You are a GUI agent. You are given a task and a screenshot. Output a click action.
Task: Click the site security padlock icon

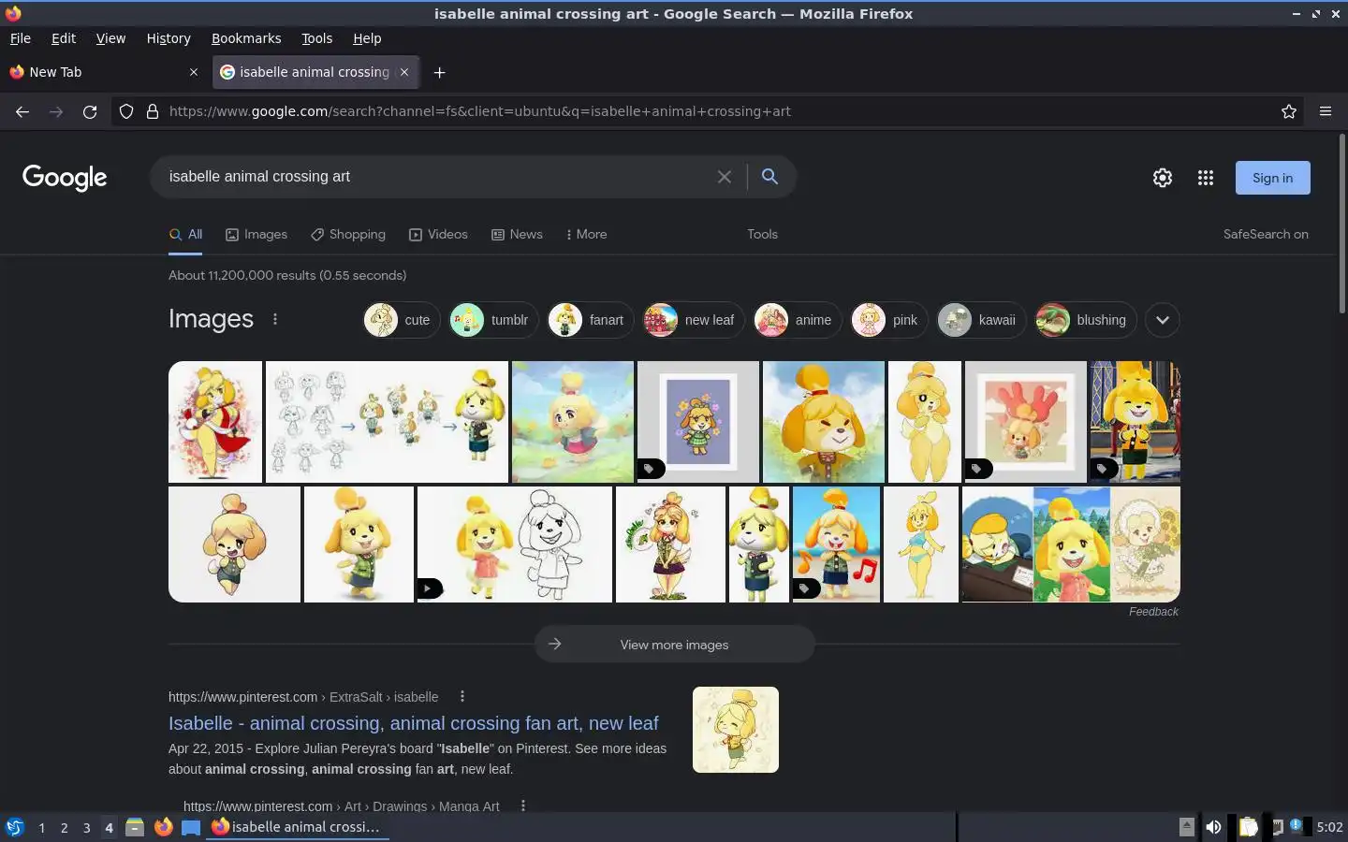(153, 111)
